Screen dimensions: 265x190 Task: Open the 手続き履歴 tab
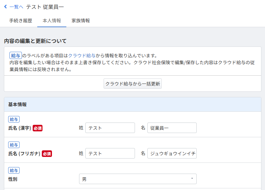[x=21, y=21]
